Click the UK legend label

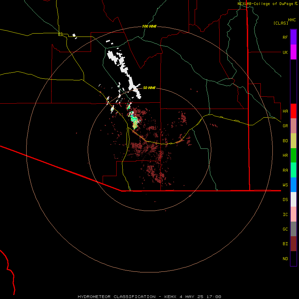[x=285, y=52]
